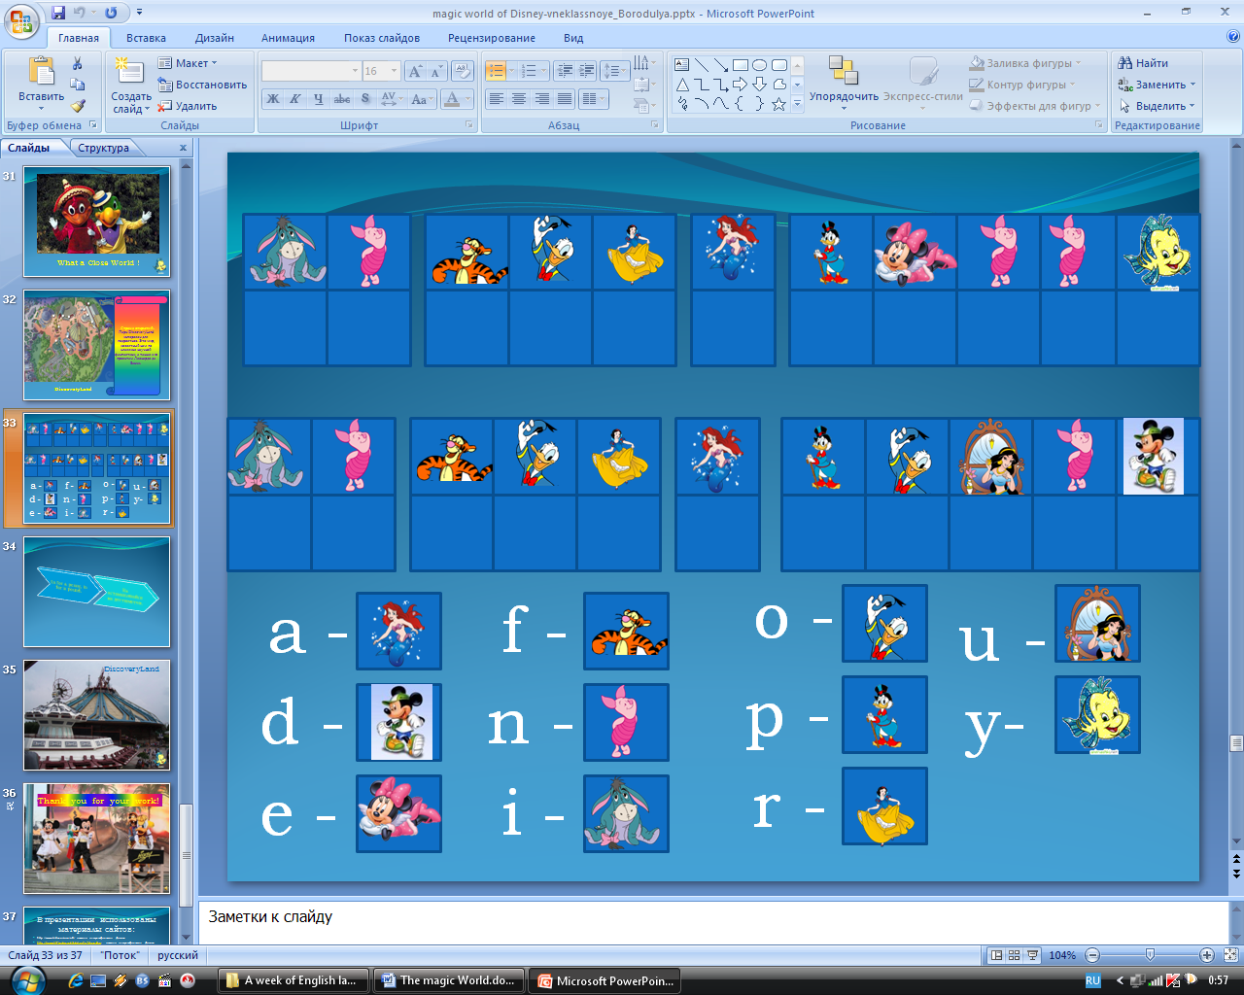Open Internet Explorer from taskbar
Viewport: 1244px width, 995px height.
[76, 980]
